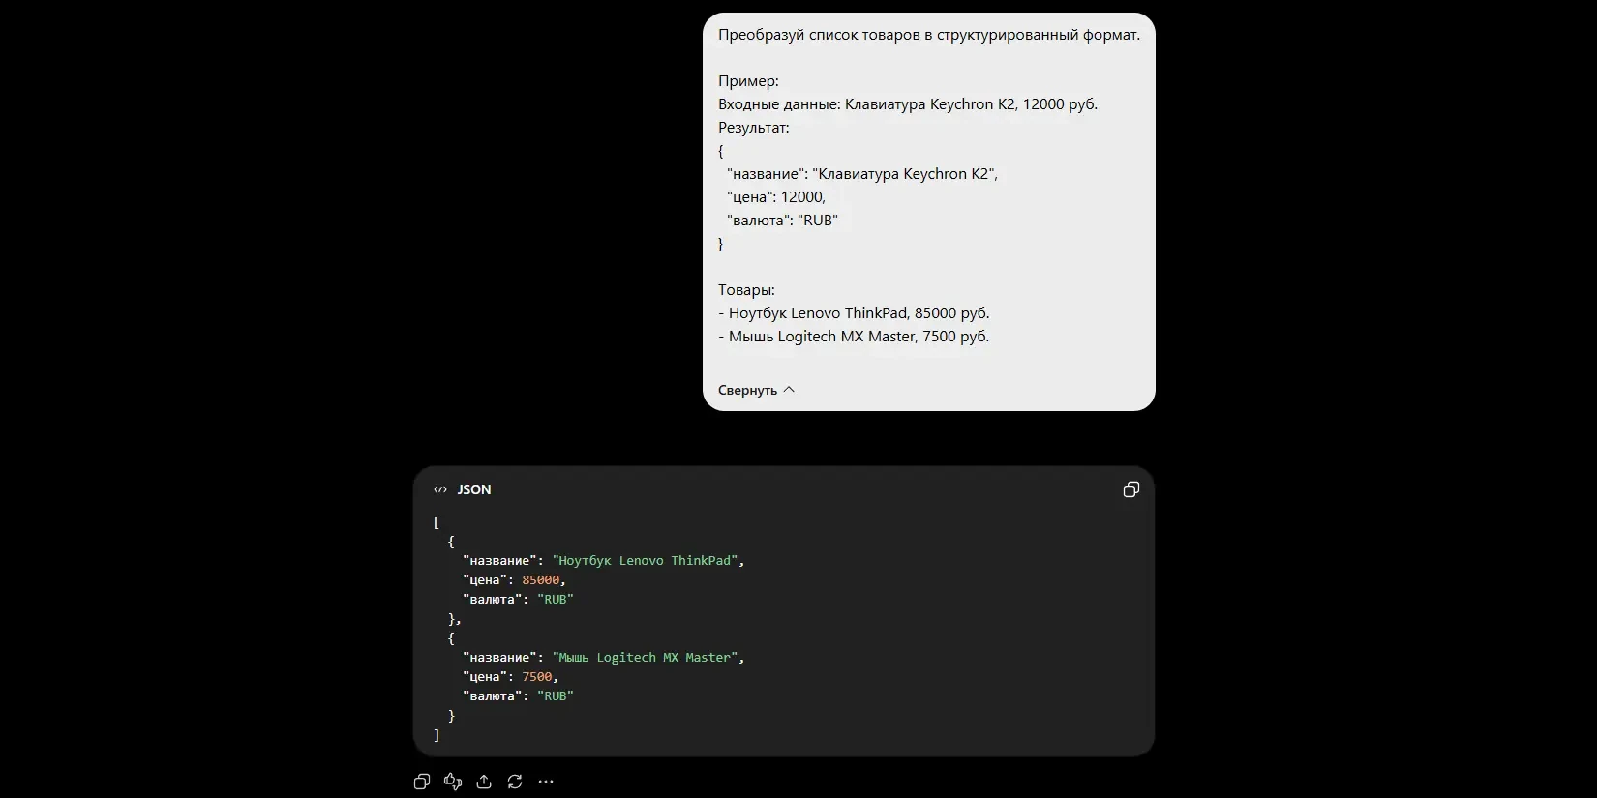1597x798 pixels.
Task: Click the JSON language label
Action: point(474,489)
